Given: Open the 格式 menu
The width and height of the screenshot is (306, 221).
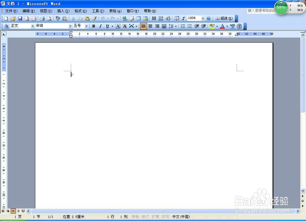Looking at the screenshot, I should pyautogui.click(x=80, y=11).
